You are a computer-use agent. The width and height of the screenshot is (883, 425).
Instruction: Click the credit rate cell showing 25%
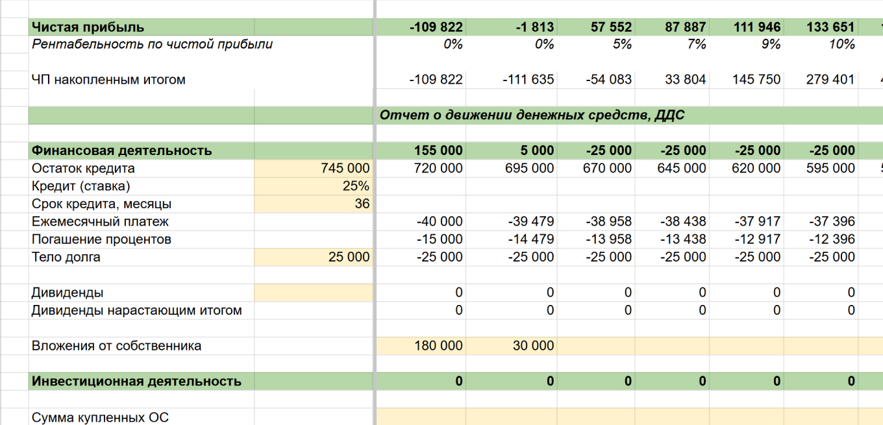pos(314,186)
